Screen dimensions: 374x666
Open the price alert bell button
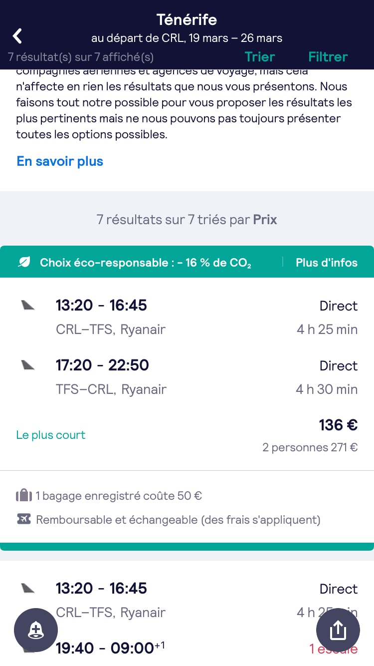[36, 630]
